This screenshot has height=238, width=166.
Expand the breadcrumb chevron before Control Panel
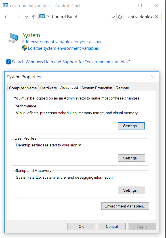coord(48,16)
